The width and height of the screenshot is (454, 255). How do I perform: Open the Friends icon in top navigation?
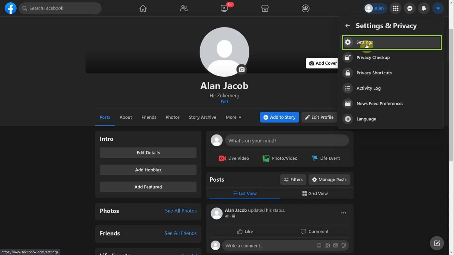(184, 8)
